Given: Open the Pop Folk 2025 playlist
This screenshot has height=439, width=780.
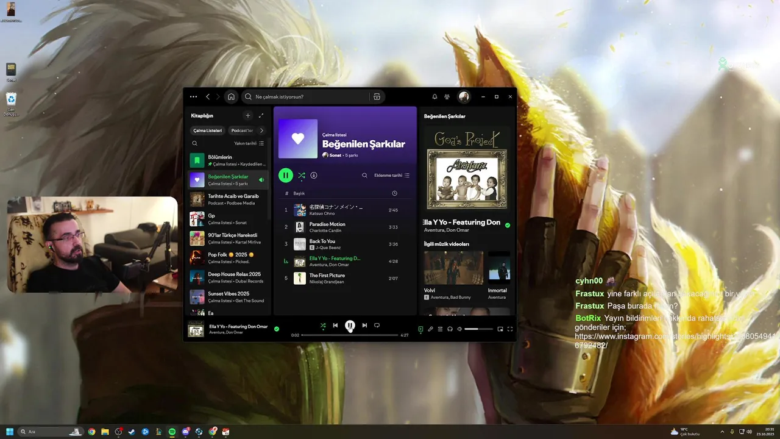Looking at the screenshot, I should pos(229,258).
